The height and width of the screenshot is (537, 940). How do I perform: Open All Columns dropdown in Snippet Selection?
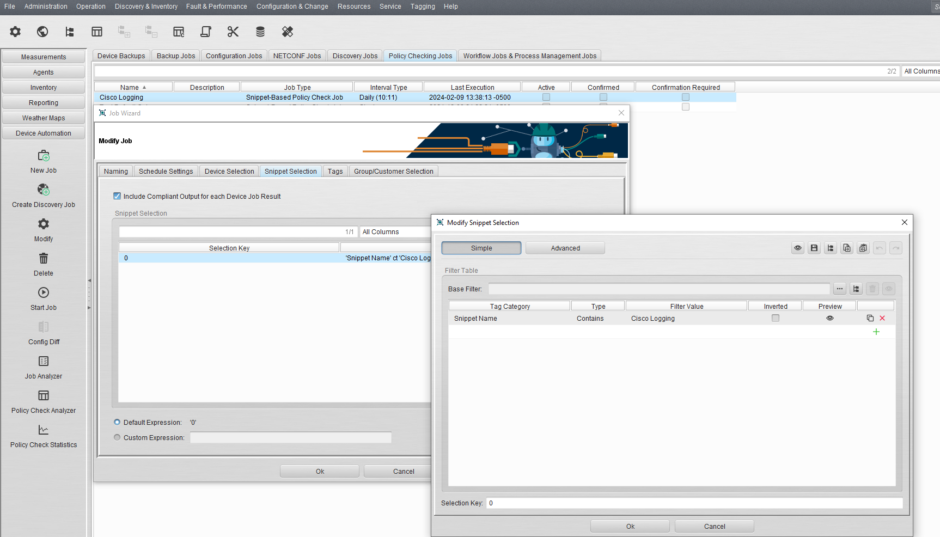coord(395,232)
